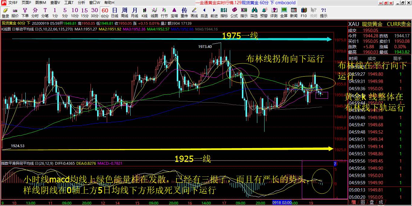Click the MA4:1952.57 value
The height and width of the screenshot is (206, 412).
point(158,29)
